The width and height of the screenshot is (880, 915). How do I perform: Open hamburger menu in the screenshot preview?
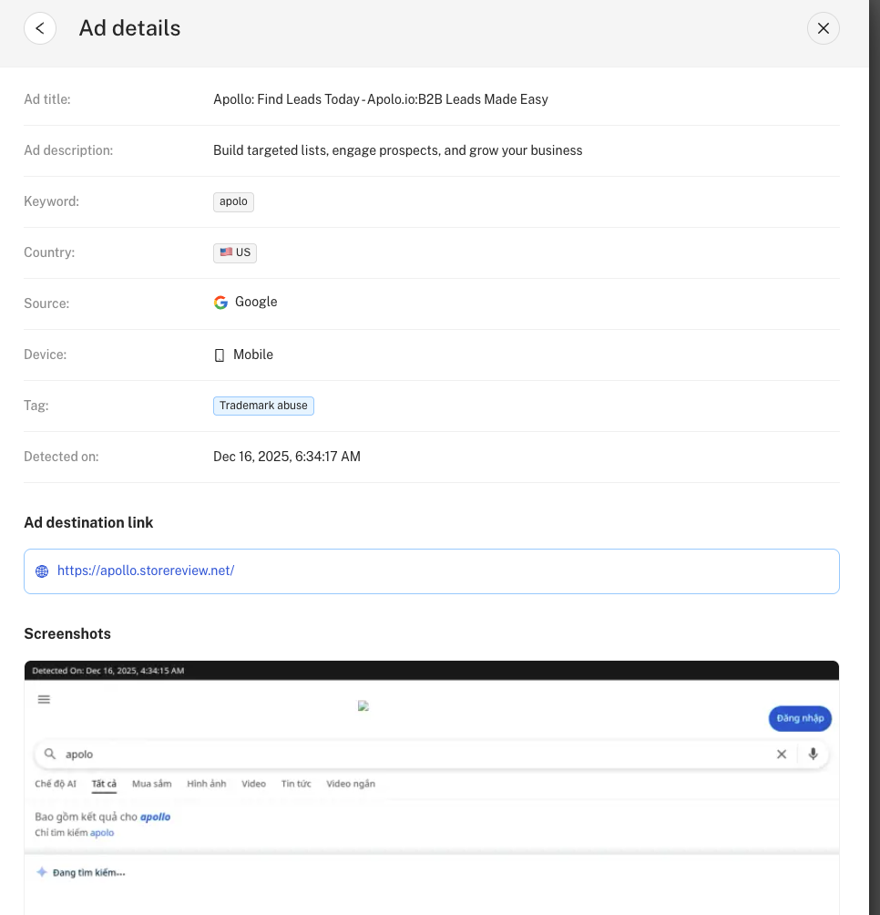(44, 699)
